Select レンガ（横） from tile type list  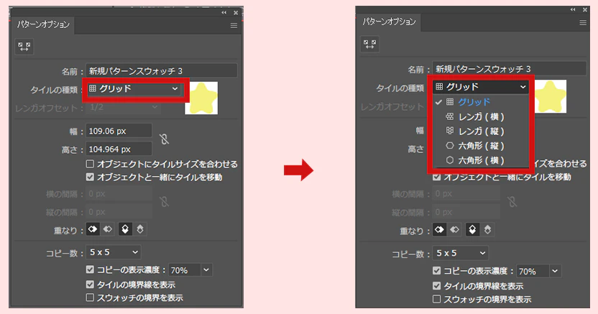482,116
